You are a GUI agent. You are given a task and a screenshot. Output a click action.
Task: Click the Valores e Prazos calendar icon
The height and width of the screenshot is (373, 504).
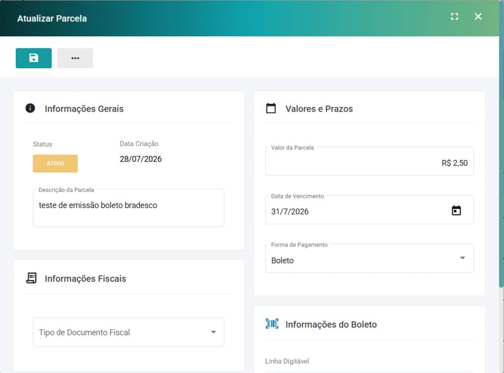[271, 108]
